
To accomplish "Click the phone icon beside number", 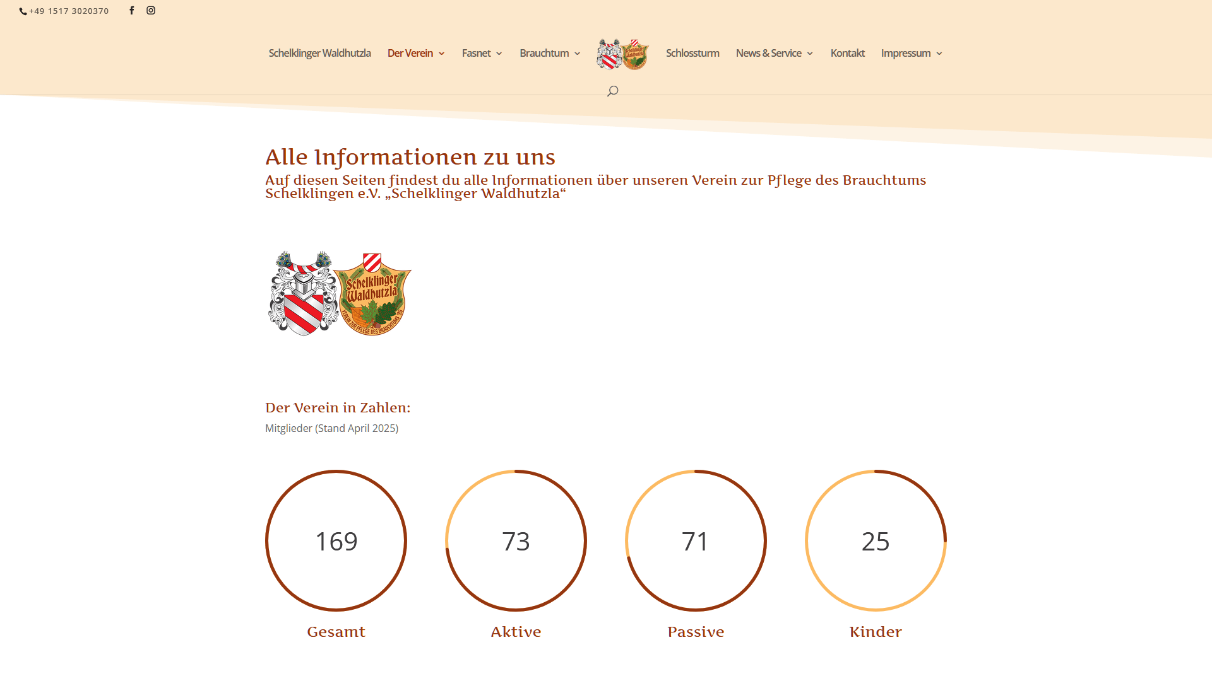I will [x=23, y=11].
